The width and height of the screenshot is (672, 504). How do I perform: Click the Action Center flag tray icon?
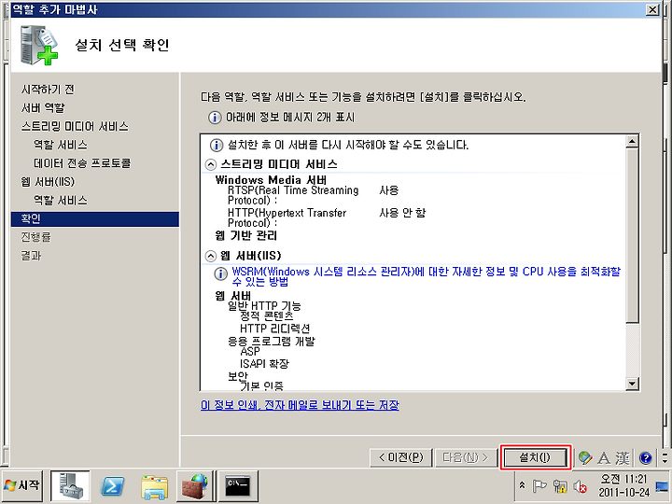pos(539,486)
